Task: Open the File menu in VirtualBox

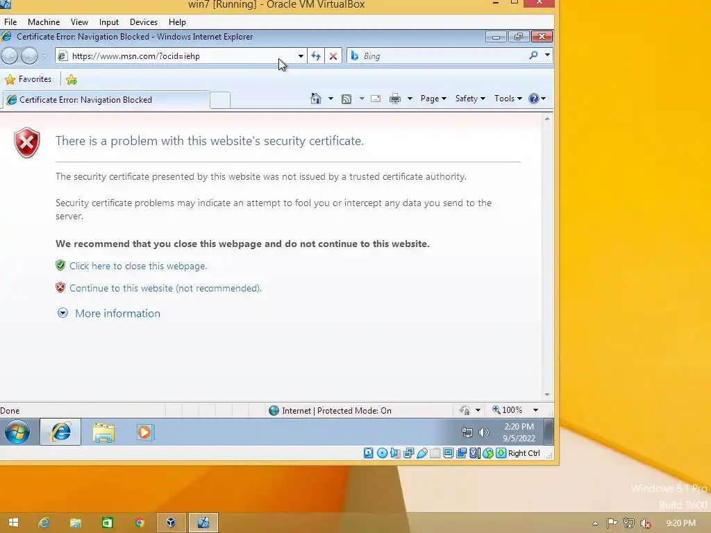Action: click(x=10, y=22)
